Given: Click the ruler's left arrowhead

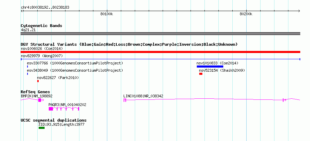Looking at the screenshot, I should (x=22, y=11).
